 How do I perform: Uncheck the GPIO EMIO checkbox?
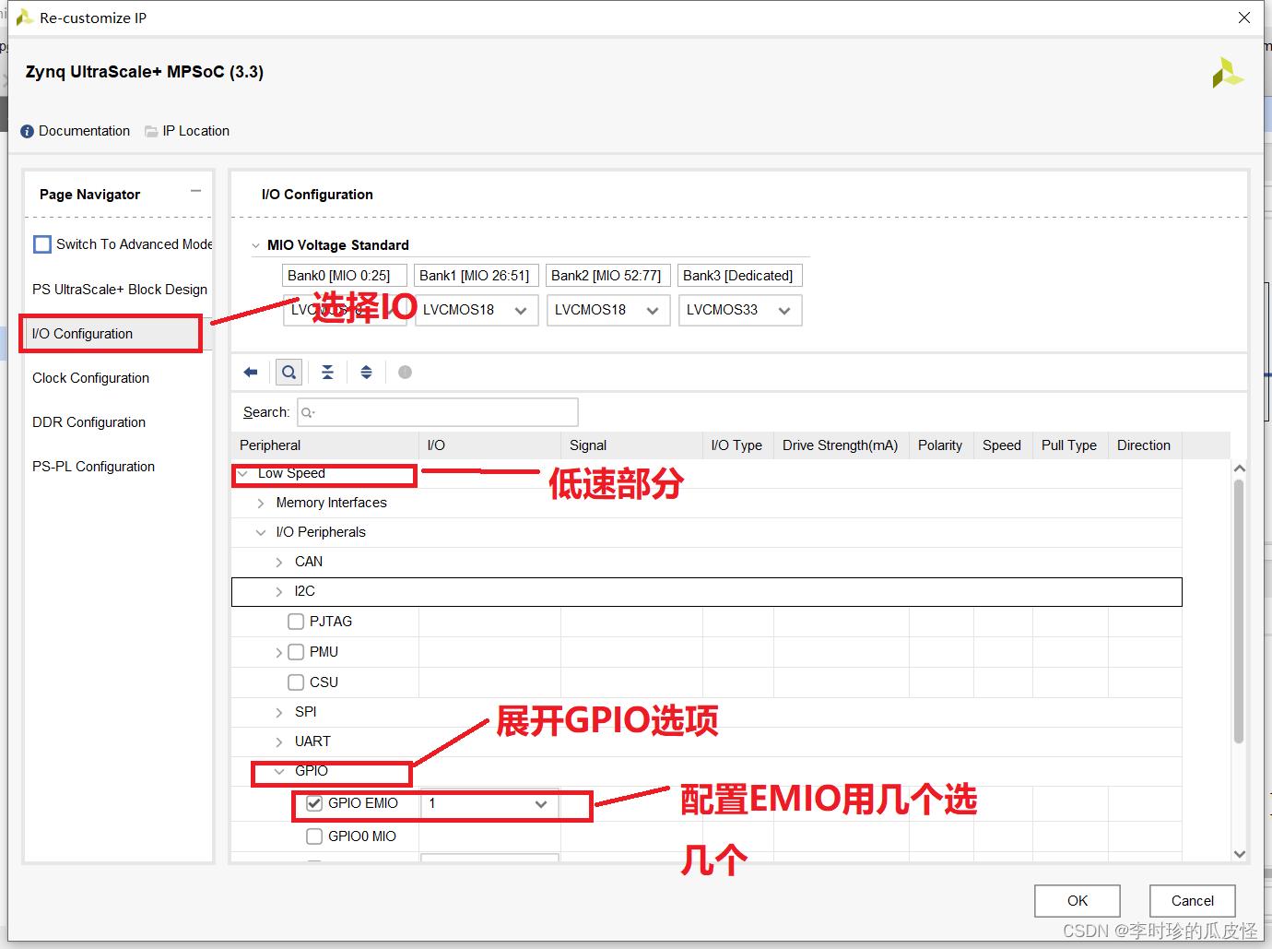tap(313, 803)
